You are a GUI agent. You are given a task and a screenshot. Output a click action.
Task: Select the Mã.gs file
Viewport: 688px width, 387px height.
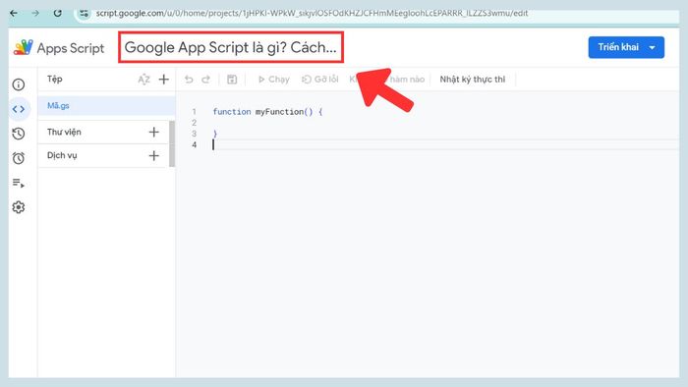tap(106, 106)
